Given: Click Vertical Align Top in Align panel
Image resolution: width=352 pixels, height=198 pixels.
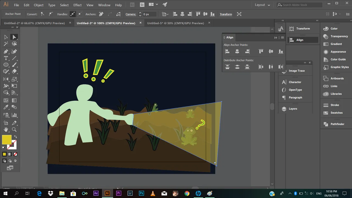Looking at the screenshot, I should [x=261, y=51].
